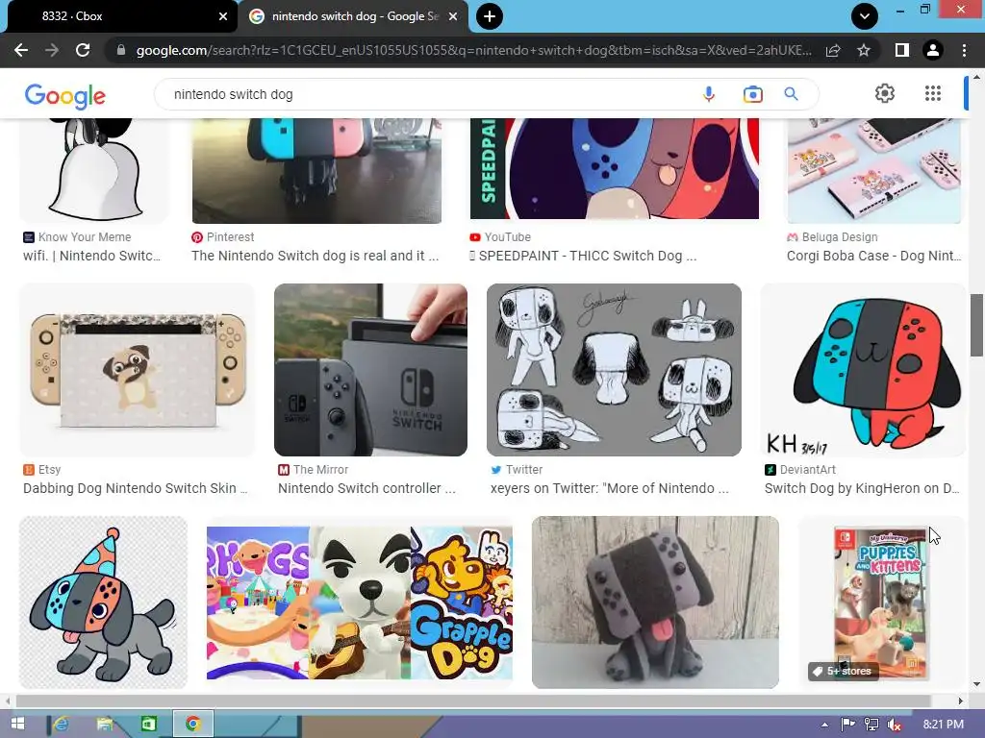Open Chrome profile menu
The height and width of the screenshot is (738, 985).
point(933,50)
